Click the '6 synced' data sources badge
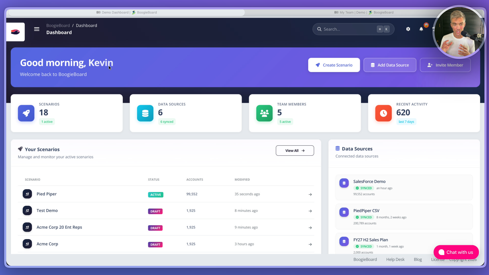This screenshot has width=489, height=275. [167, 122]
